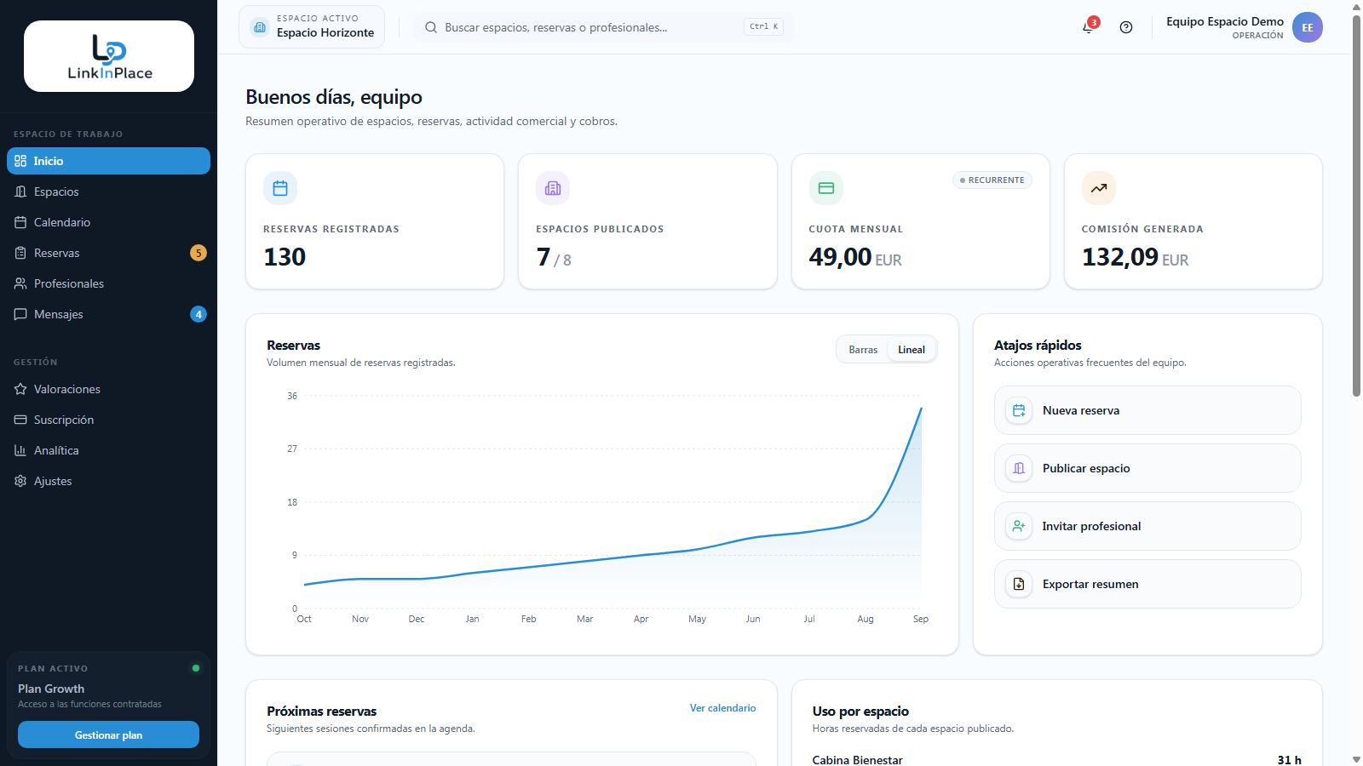Click the Publicar espacio shortcut
This screenshot has width=1363, height=766.
1147,468
